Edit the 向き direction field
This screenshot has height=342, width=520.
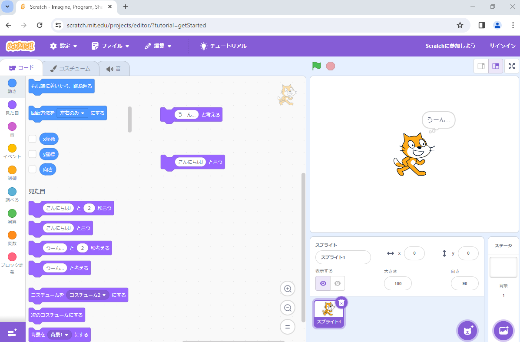tap(465, 283)
